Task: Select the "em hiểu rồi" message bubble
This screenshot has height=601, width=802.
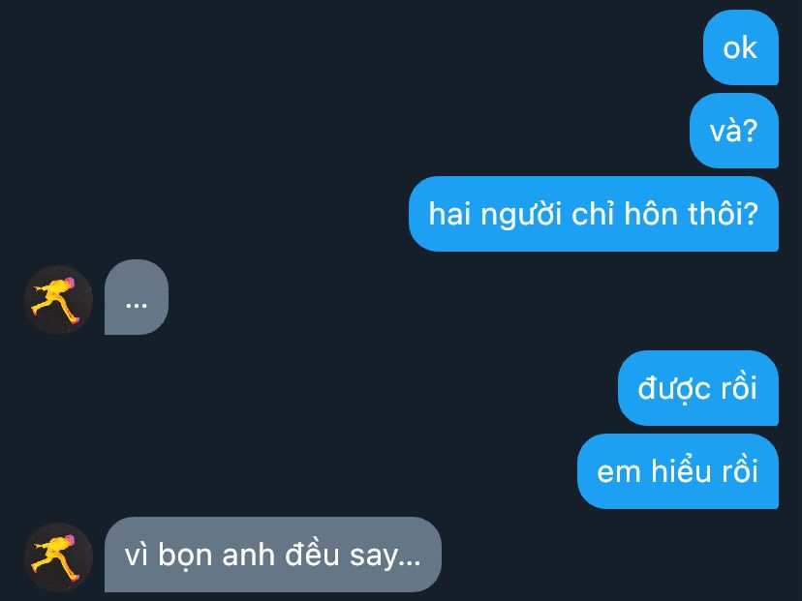Action: (678, 471)
